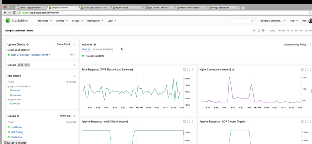Click the browser forward arrow
The width and height of the screenshot is (312, 144).
[x=10, y=12]
